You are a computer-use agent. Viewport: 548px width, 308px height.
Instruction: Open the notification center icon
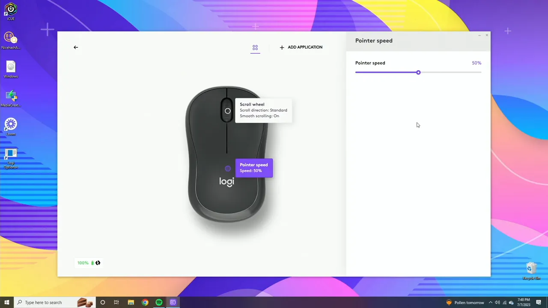point(539,302)
